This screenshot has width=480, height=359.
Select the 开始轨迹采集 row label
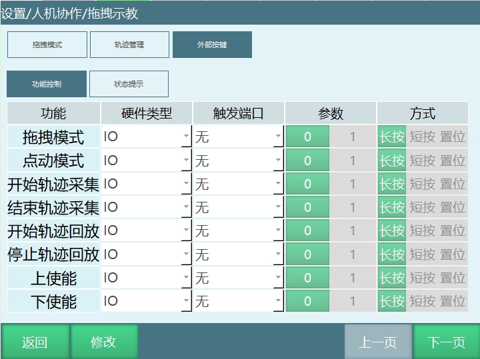coord(53,184)
